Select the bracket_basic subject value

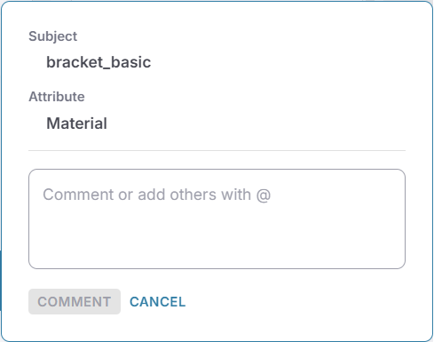tap(99, 62)
